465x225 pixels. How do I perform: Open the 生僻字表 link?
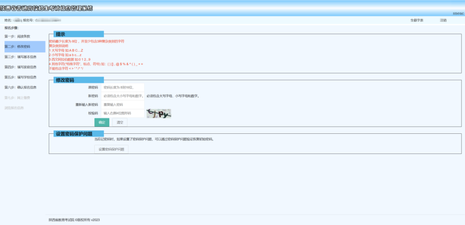coord(416,20)
